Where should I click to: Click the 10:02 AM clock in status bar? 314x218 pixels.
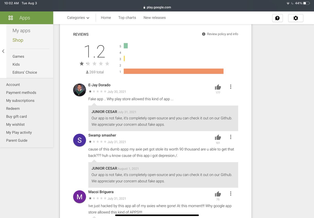pyautogui.click(x=12, y=3)
